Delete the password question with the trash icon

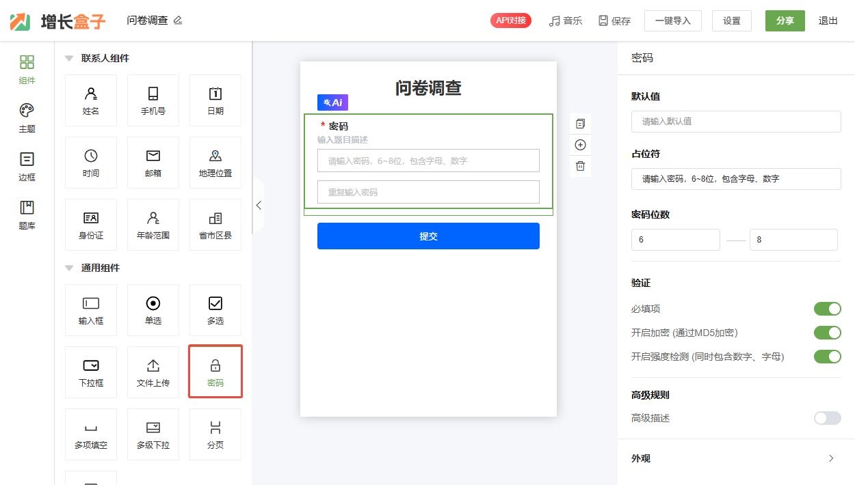point(580,166)
